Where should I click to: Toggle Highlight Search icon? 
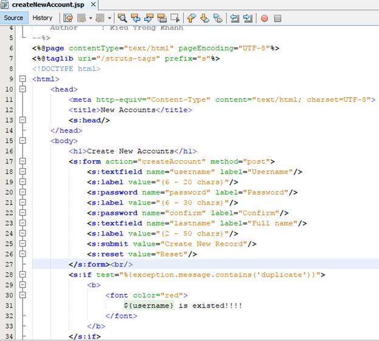click(x=162, y=18)
